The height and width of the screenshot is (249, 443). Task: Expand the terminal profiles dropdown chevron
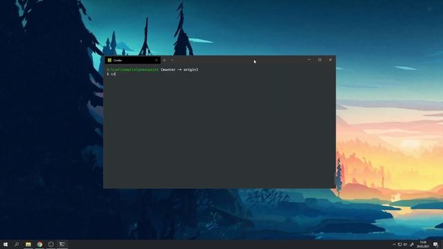click(172, 60)
